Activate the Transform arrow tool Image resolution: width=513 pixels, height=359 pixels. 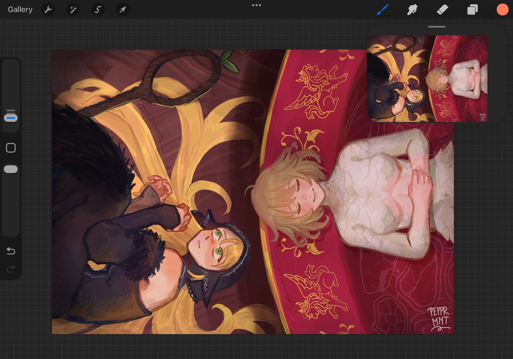[123, 9]
